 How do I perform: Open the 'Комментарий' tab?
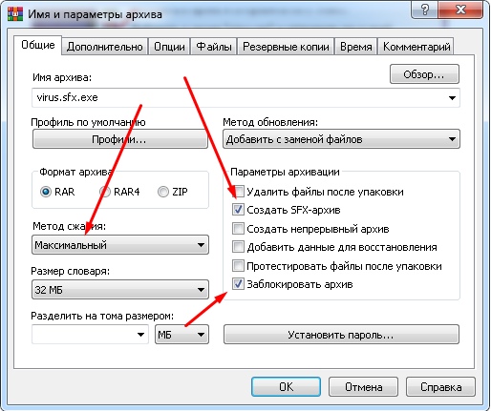[x=416, y=47]
